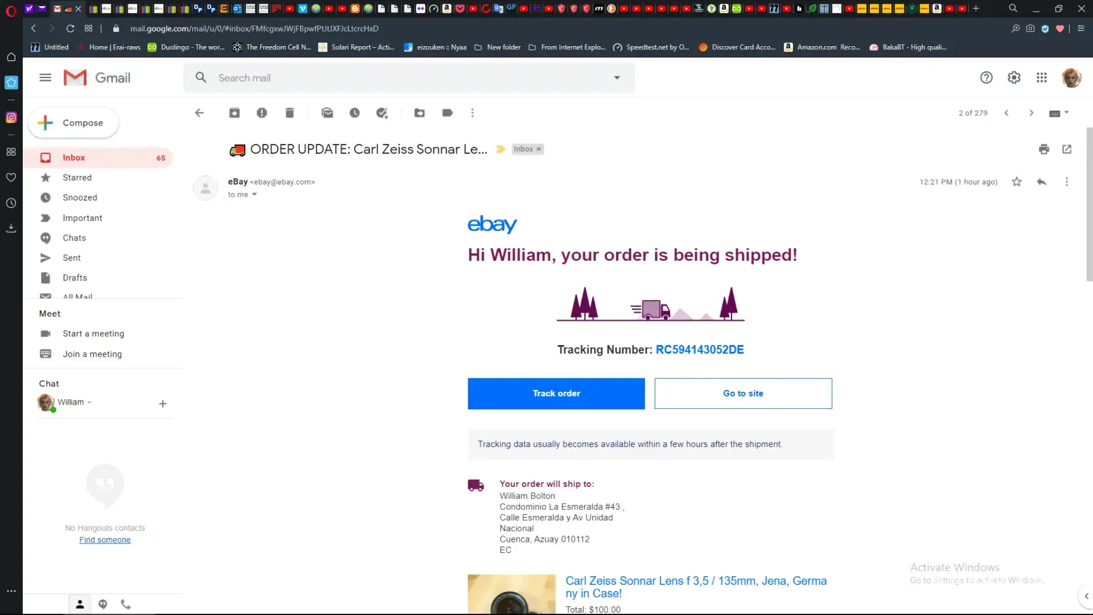
Task: Click the browser address bar URL
Action: [255, 28]
